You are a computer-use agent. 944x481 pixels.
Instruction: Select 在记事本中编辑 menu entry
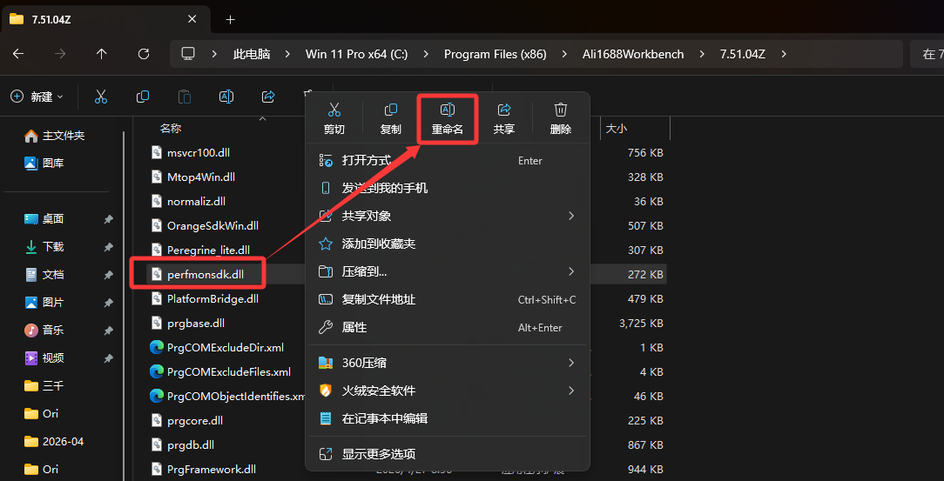(x=384, y=418)
